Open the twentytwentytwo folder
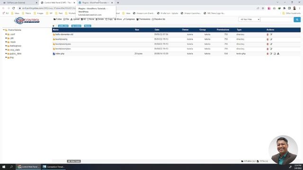This screenshot has height=170, width=303. coord(63,49)
